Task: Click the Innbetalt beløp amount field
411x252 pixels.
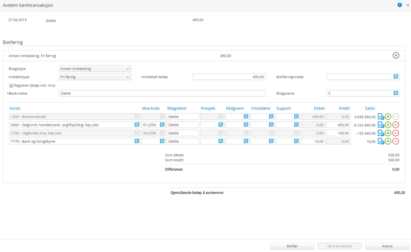Action: (229, 77)
